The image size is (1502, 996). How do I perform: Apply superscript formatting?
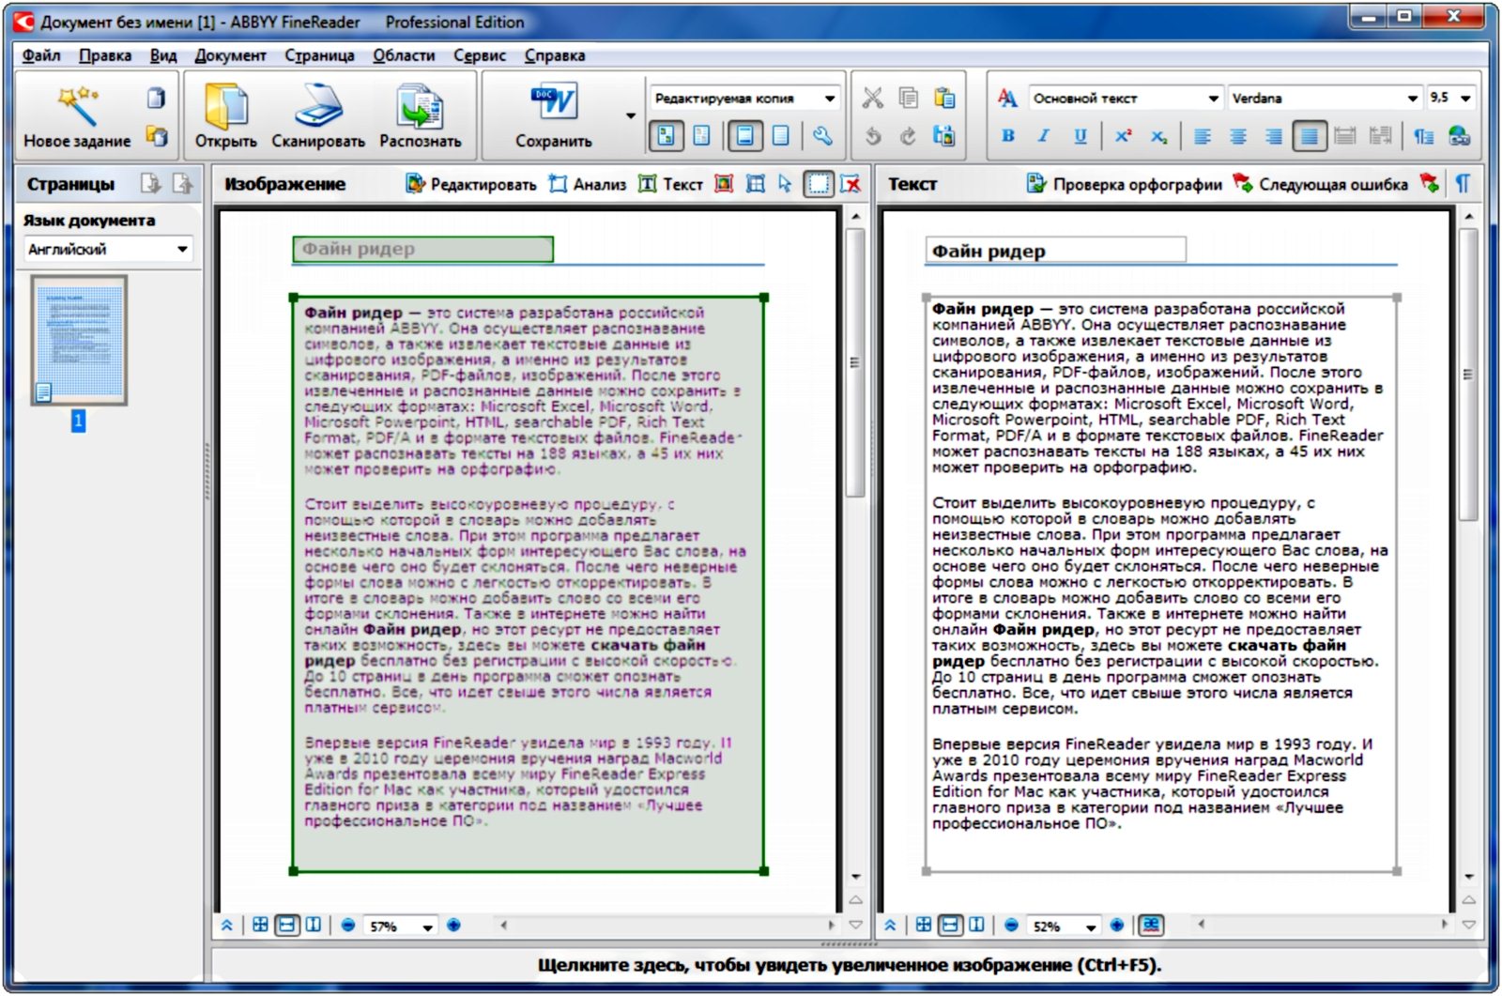click(x=1123, y=136)
